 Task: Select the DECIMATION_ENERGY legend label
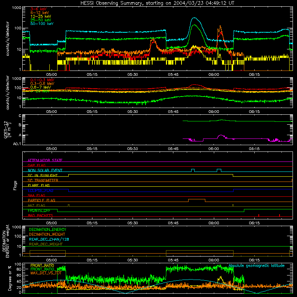click(x=48, y=229)
